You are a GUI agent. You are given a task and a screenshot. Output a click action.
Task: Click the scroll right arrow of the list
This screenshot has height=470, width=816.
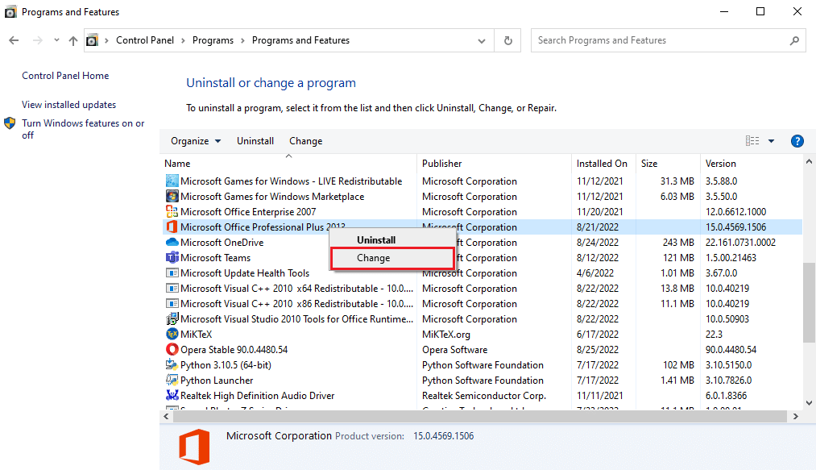[x=796, y=416]
